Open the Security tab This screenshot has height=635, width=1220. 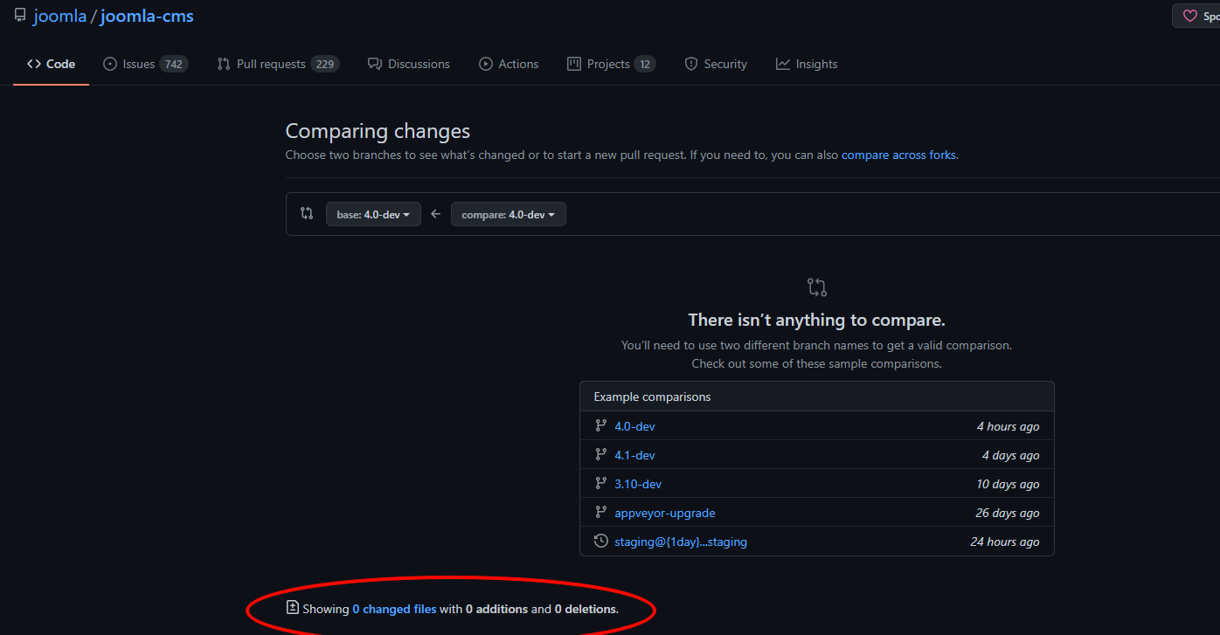[716, 64]
